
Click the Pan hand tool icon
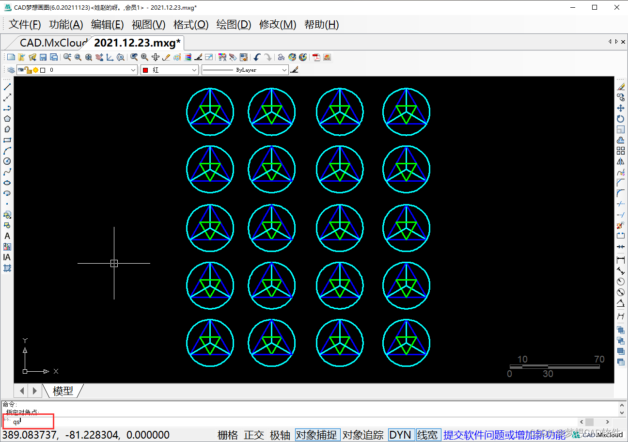point(99,57)
